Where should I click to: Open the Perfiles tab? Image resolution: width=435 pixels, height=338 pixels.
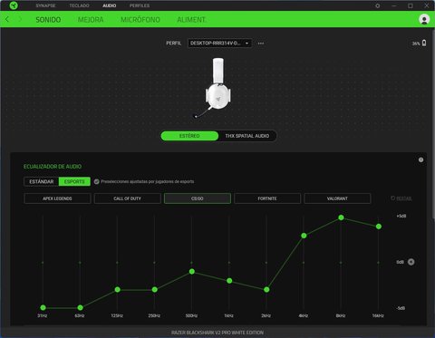click(x=140, y=5)
